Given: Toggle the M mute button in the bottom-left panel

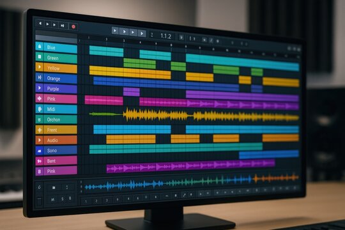Looking at the screenshot, I should 53,199.
